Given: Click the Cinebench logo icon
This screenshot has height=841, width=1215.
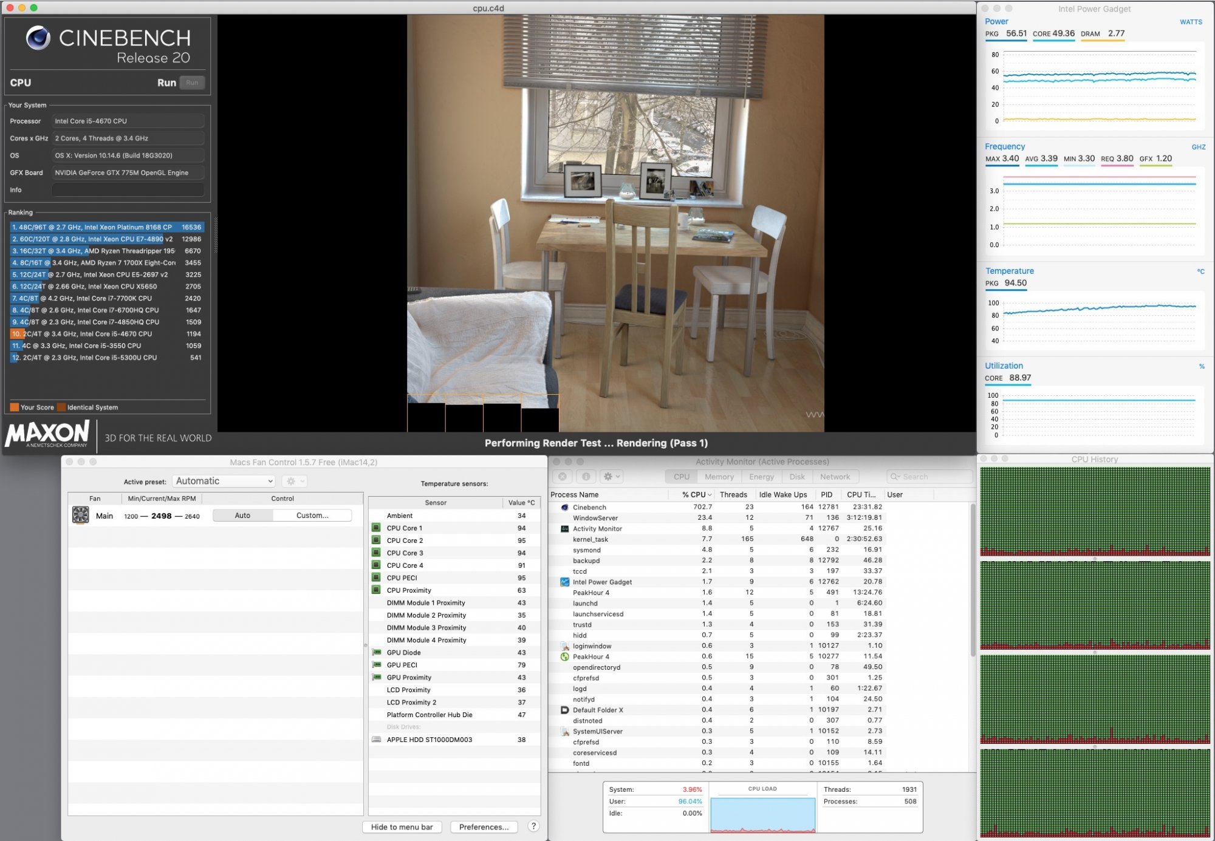Looking at the screenshot, I should (x=39, y=39).
